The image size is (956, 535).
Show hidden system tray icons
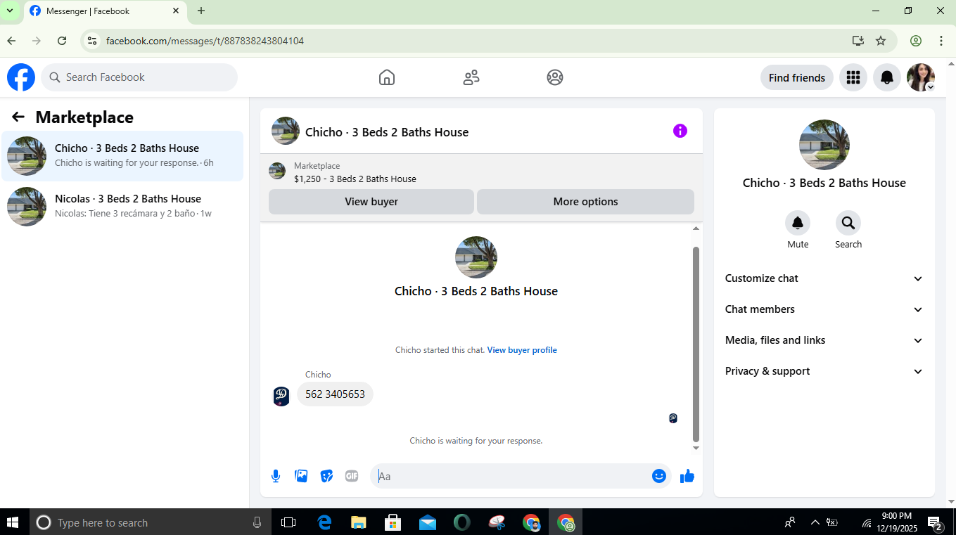tap(815, 522)
